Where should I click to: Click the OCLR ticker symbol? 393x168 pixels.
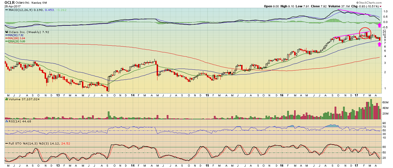click(9, 2)
